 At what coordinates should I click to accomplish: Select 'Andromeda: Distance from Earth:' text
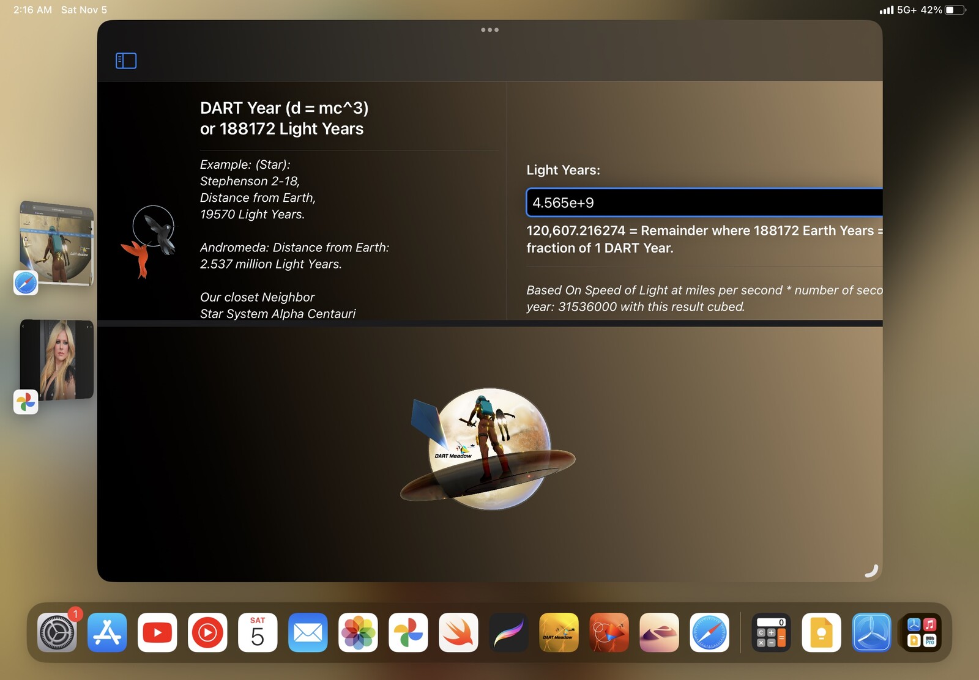pyautogui.click(x=294, y=247)
